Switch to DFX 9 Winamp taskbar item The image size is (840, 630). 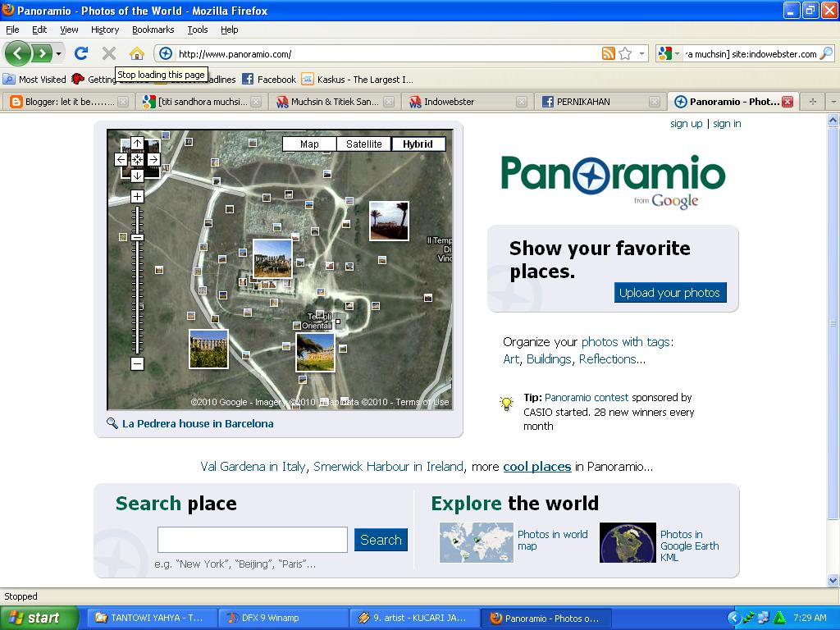(283, 618)
